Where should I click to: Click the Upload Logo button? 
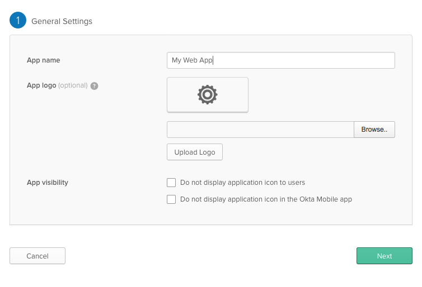coord(195,152)
